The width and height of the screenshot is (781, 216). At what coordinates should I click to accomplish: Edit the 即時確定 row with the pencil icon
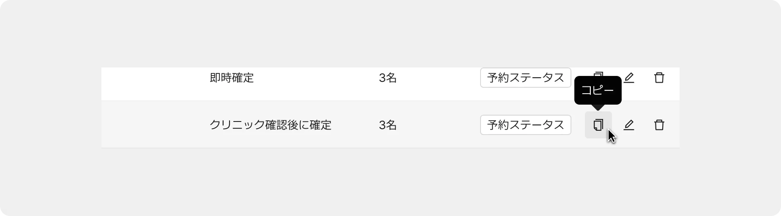point(629,78)
